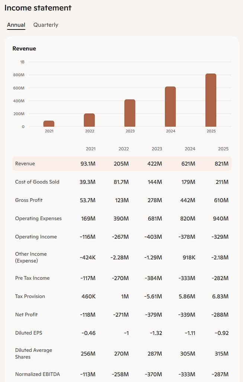This screenshot has width=243, height=382.
Task: Click the Diluted Average Shares row label
Action: pyautogui.click(x=33, y=354)
